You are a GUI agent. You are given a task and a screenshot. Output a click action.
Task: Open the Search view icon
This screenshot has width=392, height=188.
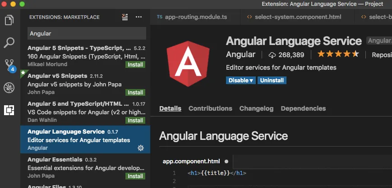click(x=9, y=43)
